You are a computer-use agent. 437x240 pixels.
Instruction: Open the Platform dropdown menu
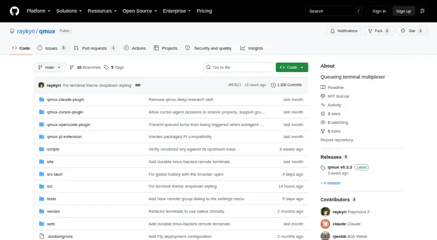coord(38,11)
